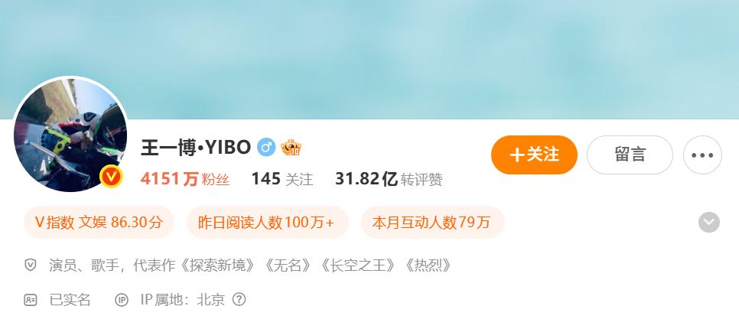This screenshot has width=739, height=329.
Task: Open the profile avatar photo
Action: [x=70, y=135]
